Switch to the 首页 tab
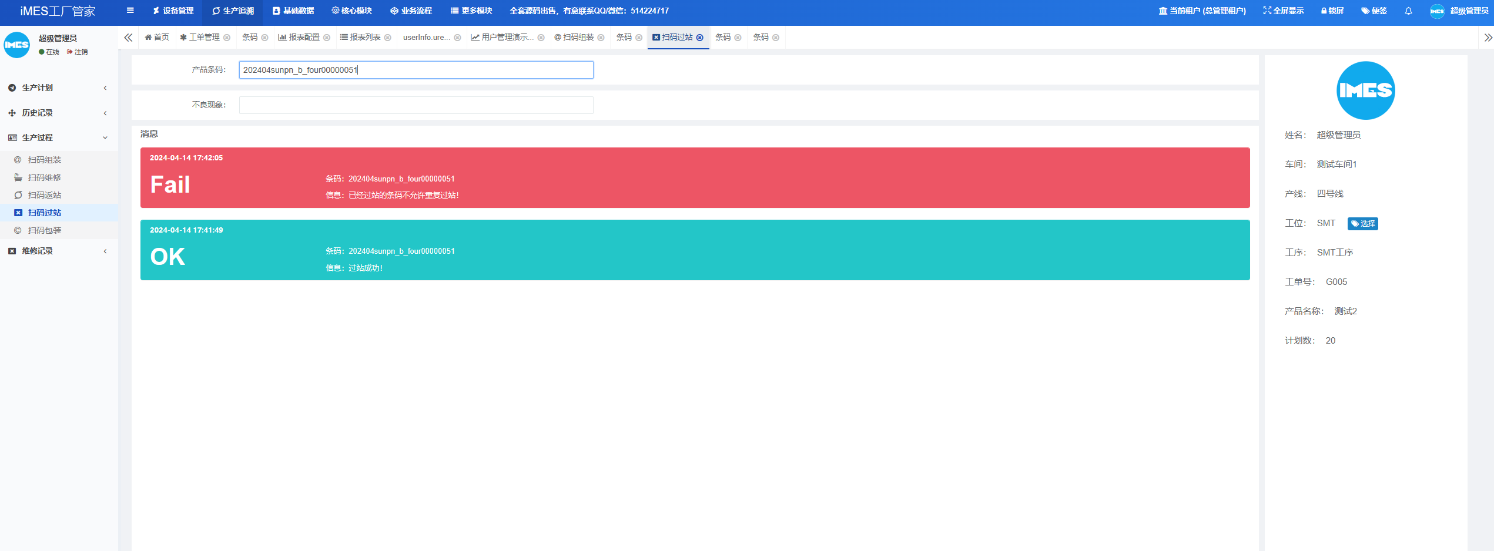1494x551 pixels. pos(157,37)
